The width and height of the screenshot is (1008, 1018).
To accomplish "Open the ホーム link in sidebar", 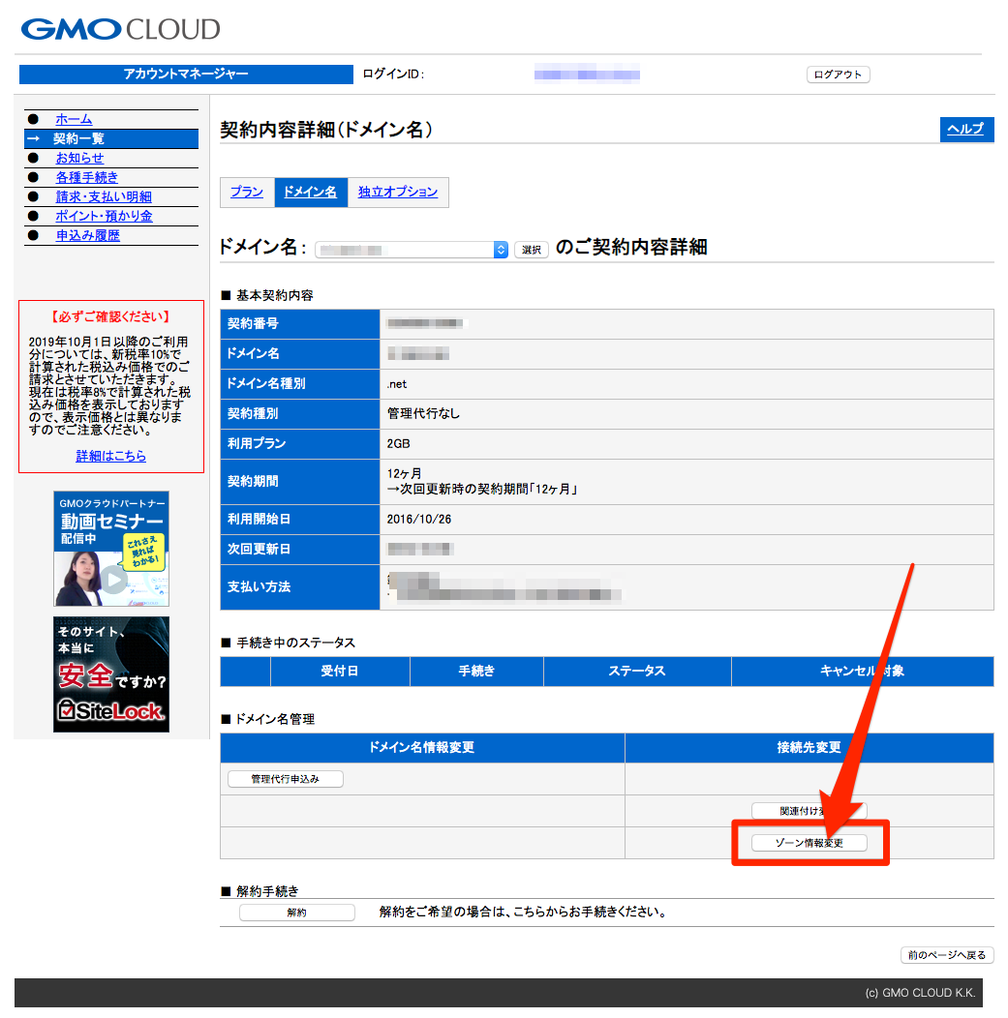I will coord(74,119).
